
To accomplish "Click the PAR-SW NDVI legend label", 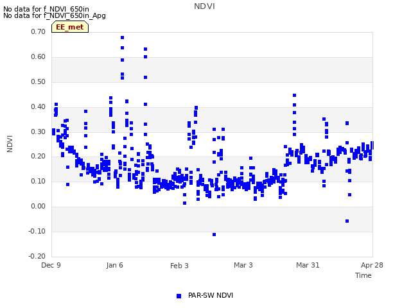I will coord(211,295).
